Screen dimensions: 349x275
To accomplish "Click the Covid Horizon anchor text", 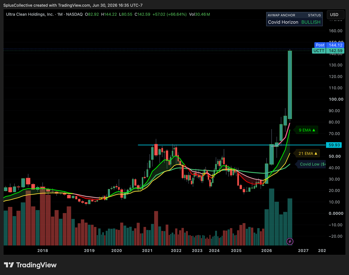I will pyautogui.click(x=283, y=22).
